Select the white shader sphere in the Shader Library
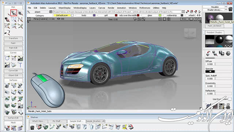Image resolution: width=234 pixels, height=132 pixels. [x=219, y=18]
